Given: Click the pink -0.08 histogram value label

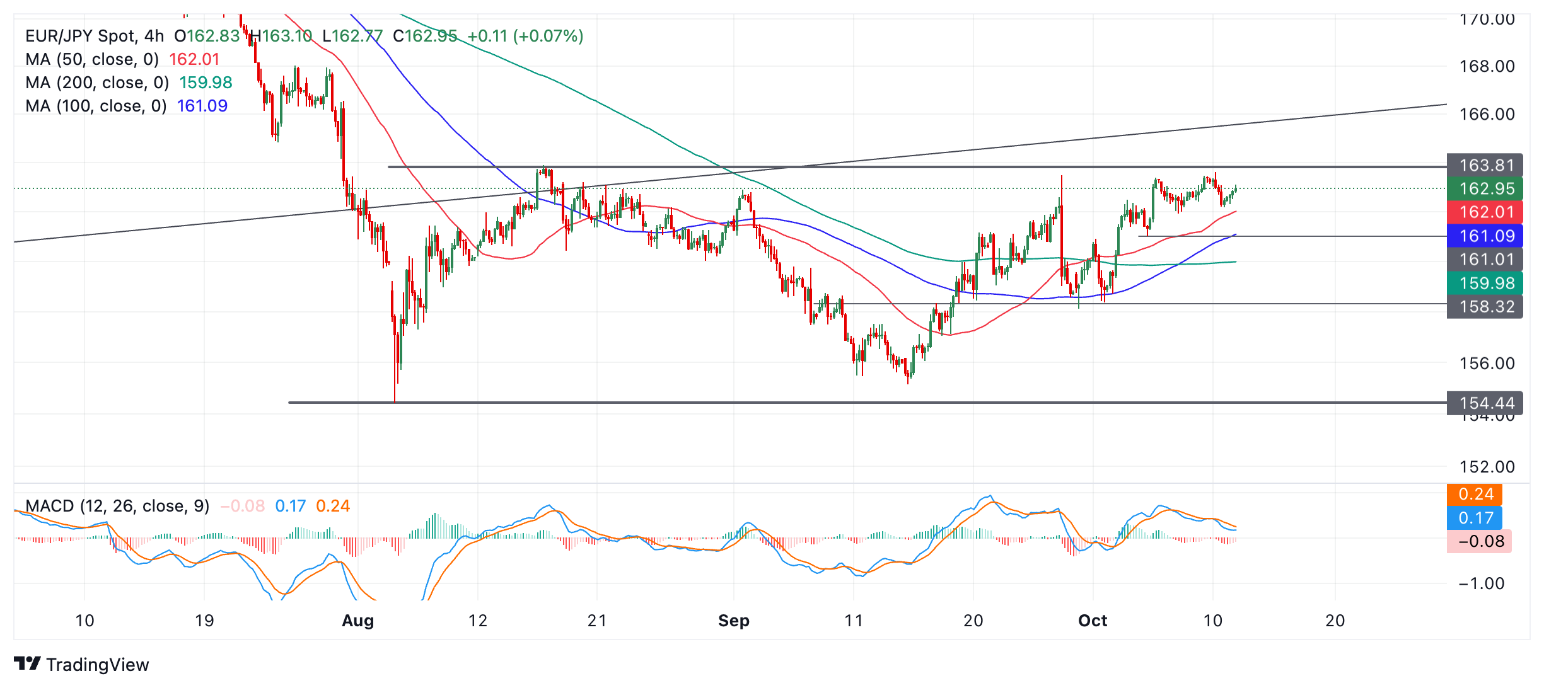Looking at the screenshot, I should pos(1479,541).
